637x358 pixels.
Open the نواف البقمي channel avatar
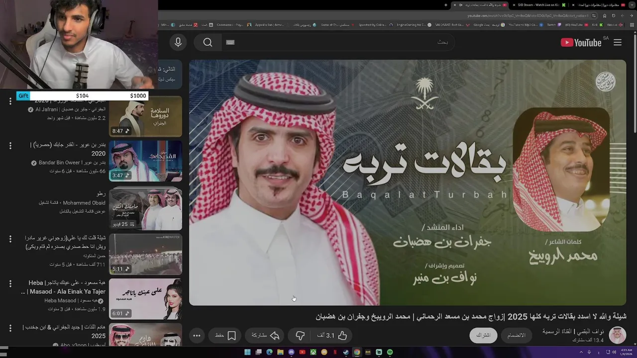[618, 335]
